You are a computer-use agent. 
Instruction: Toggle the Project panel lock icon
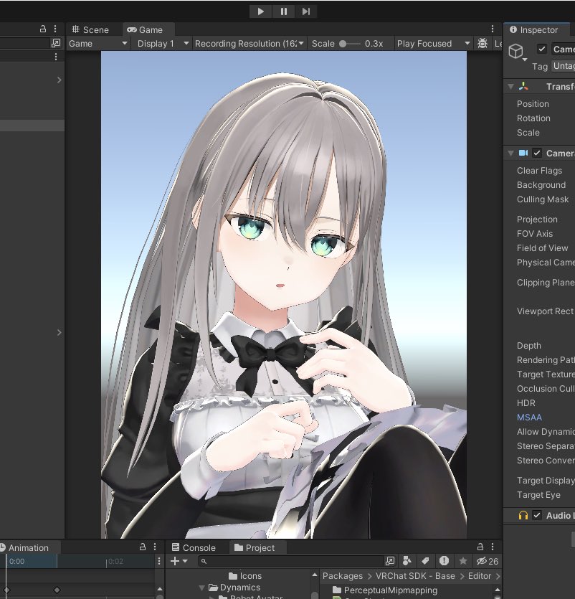[480, 547]
